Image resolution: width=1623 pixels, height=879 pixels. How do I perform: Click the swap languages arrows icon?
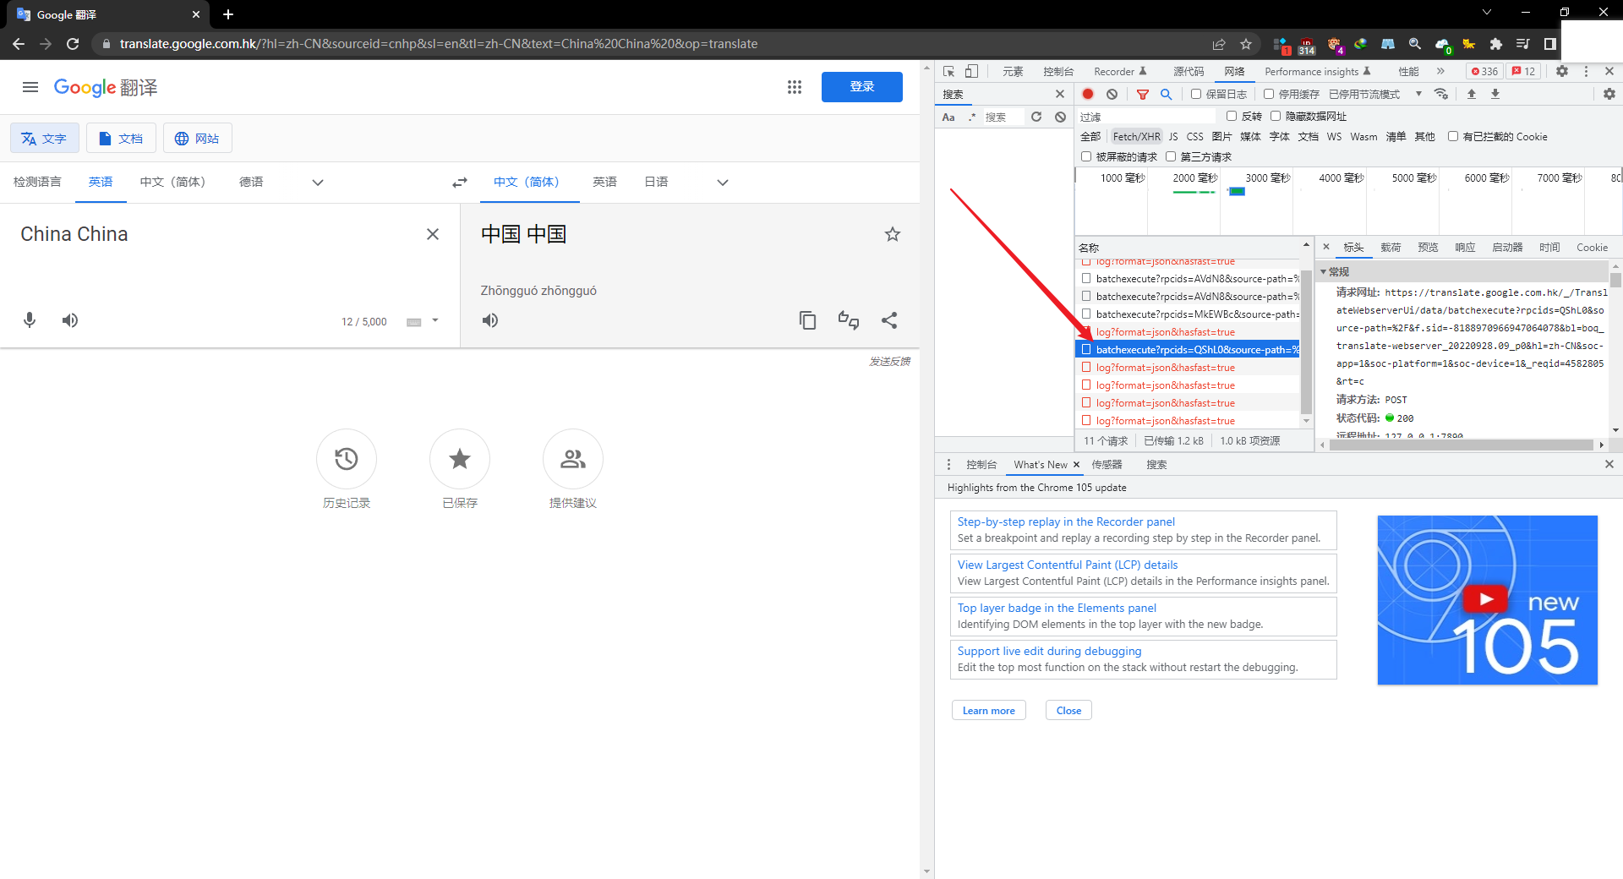[459, 183]
